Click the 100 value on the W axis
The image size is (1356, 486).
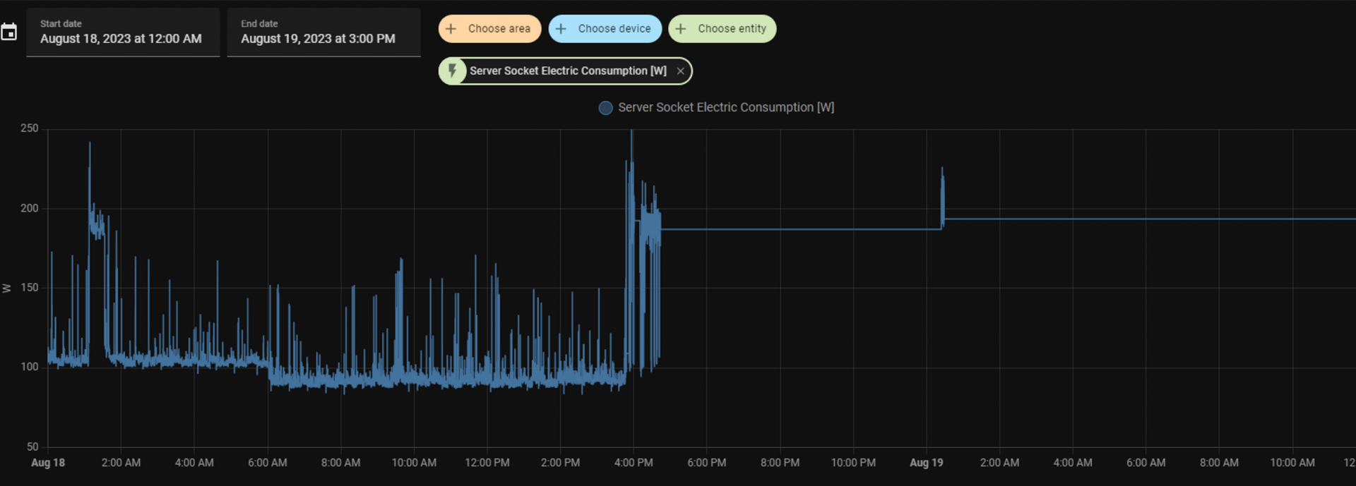(x=30, y=367)
